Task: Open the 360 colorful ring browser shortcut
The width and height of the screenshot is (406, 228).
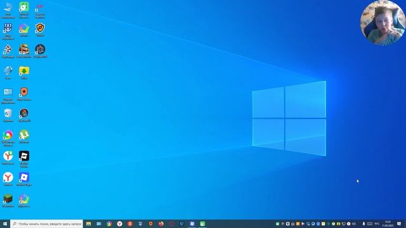Action: click(8, 138)
